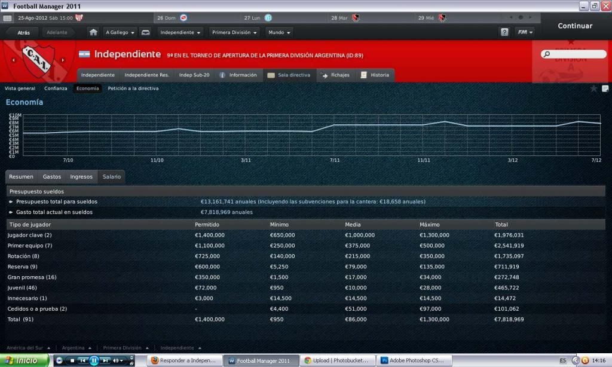612x367 pixels.
Task: Switch to Adobe Photoshop taskbar window
Action: coord(414,360)
